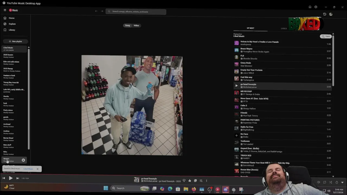Open the Stacks playlist
The width and height of the screenshot is (347, 195).
15,97
